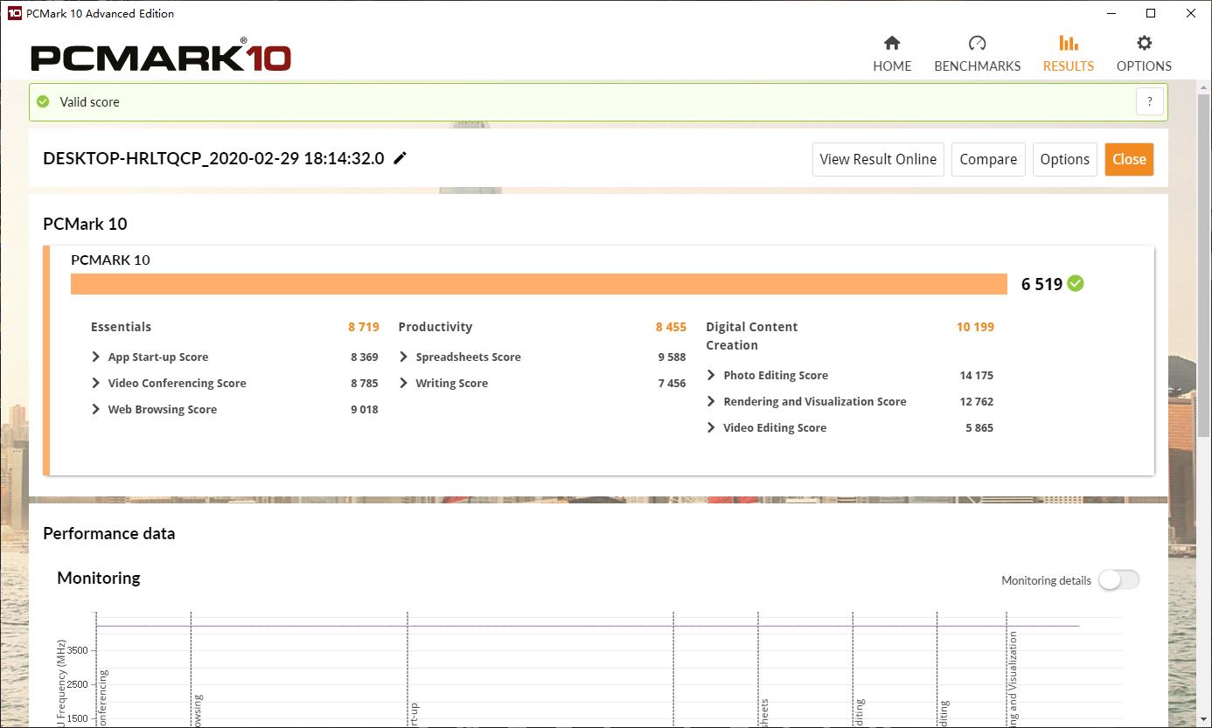This screenshot has width=1212, height=728.
Task: Click the Compare button
Action: (988, 159)
